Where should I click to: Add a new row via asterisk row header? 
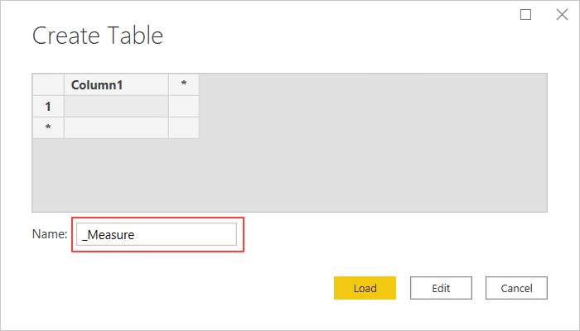[48, 127]
